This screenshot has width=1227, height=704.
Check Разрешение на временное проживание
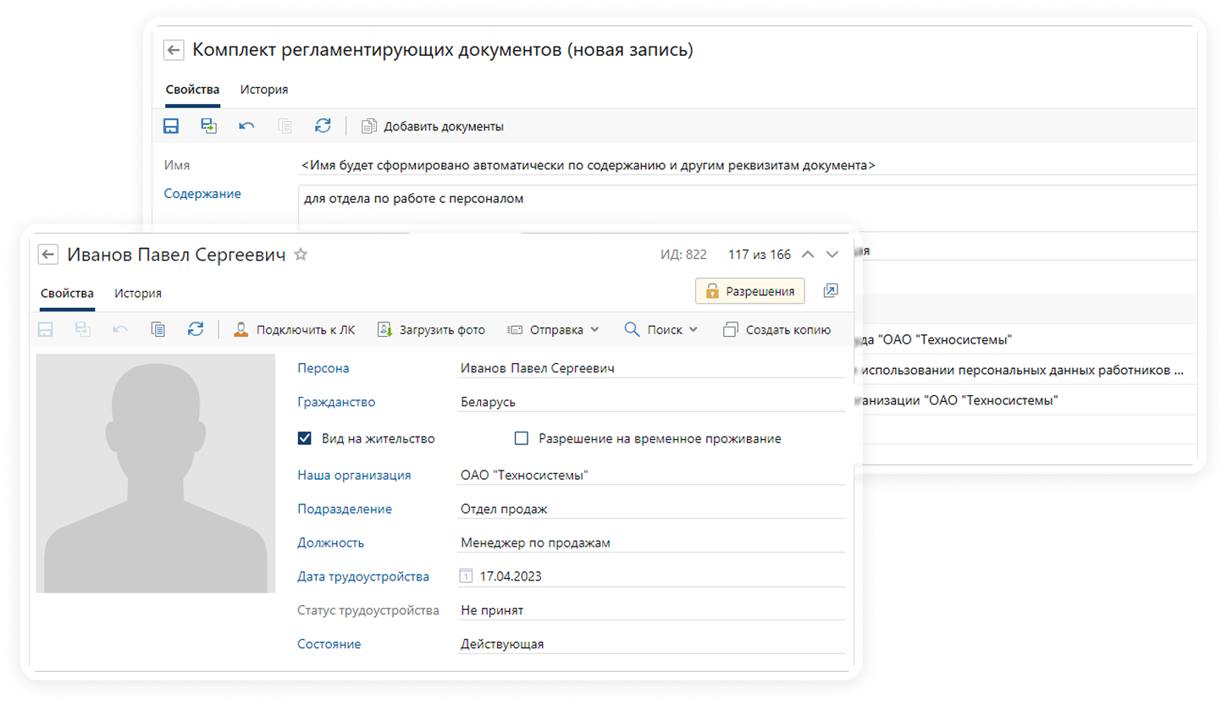tap(522, 438)
